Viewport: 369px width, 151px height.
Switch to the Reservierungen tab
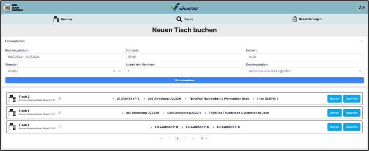(307, 19)
